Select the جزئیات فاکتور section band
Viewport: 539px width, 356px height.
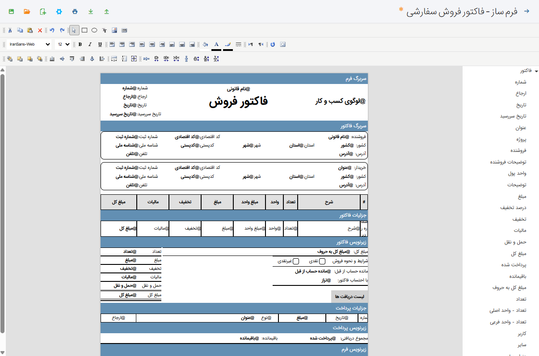point(234,215)
